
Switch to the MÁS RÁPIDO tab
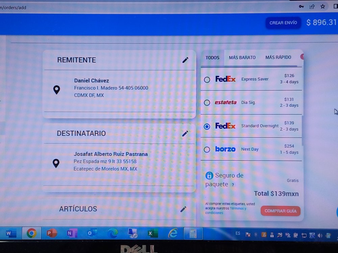tap(278, 57)
